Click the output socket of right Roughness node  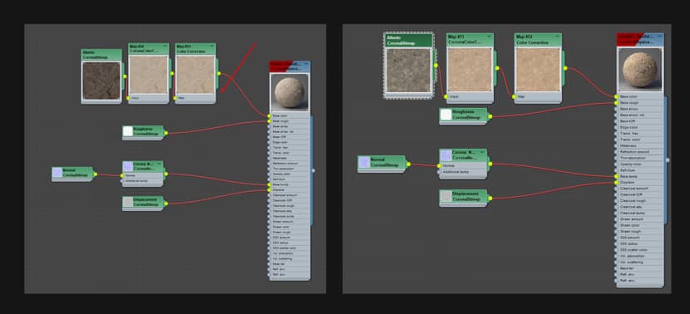coord(490,116)
